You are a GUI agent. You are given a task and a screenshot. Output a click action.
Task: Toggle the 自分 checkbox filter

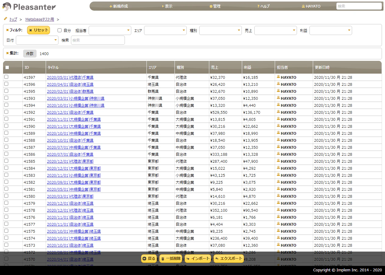(60, 30)
